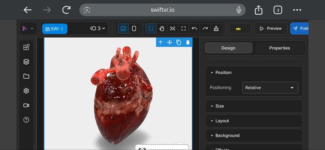Enter fullscreen canvas mode
Viewport: 325px width, 150px height.
click(184, 28)
